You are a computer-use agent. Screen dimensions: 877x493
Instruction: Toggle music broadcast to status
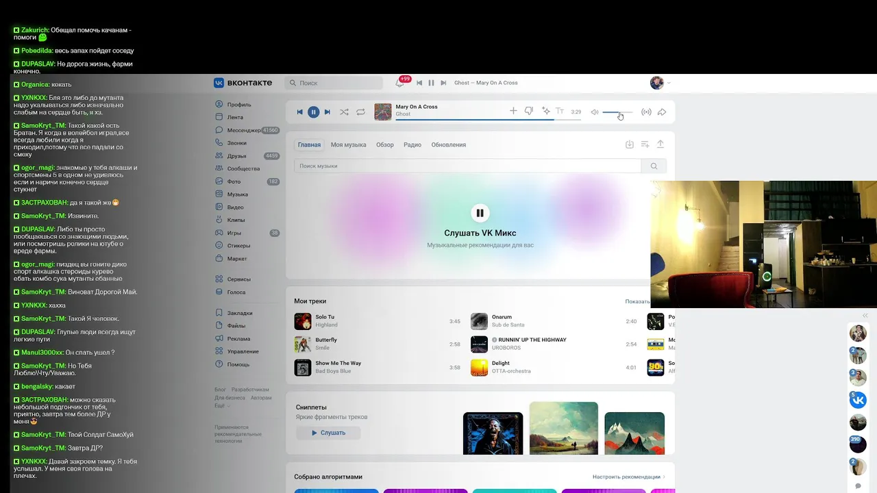tap(646, 112)
